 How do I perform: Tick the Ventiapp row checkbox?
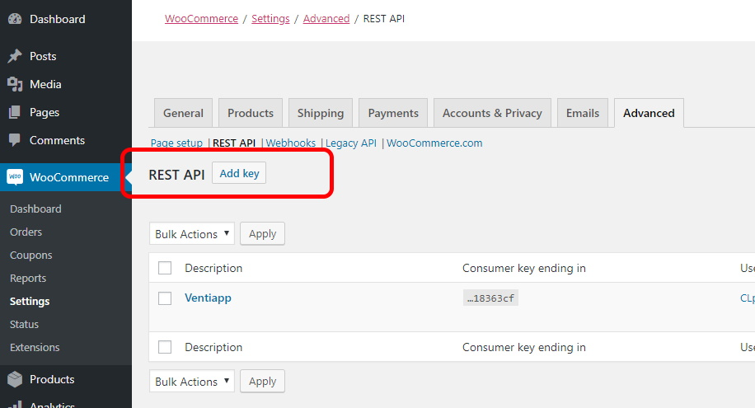(165, 298)
